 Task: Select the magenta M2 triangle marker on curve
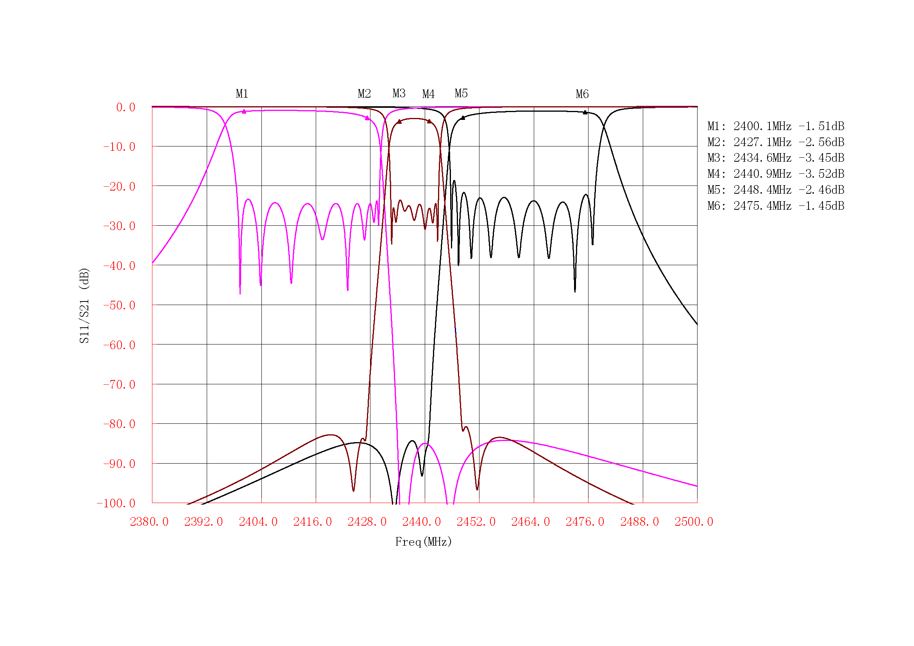coord(367,118)
